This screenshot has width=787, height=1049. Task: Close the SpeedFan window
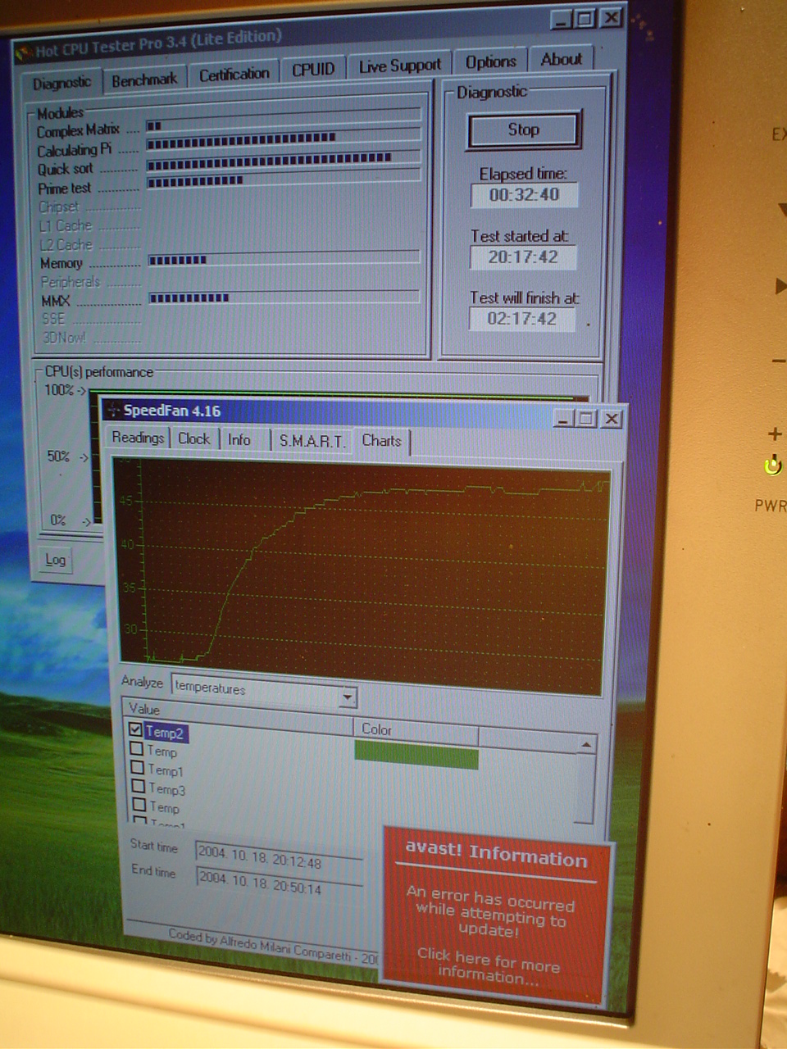click(x=612, y=418)
